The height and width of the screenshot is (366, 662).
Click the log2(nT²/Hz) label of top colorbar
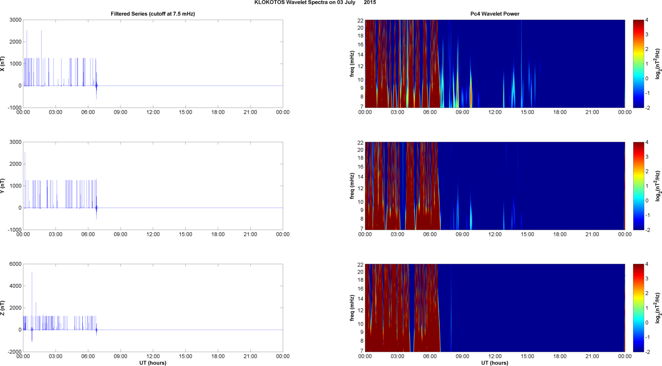tap(658, 64)
